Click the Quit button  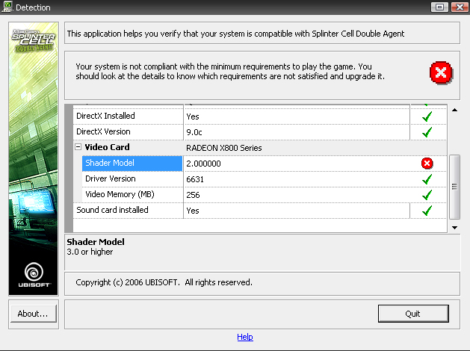413,314
